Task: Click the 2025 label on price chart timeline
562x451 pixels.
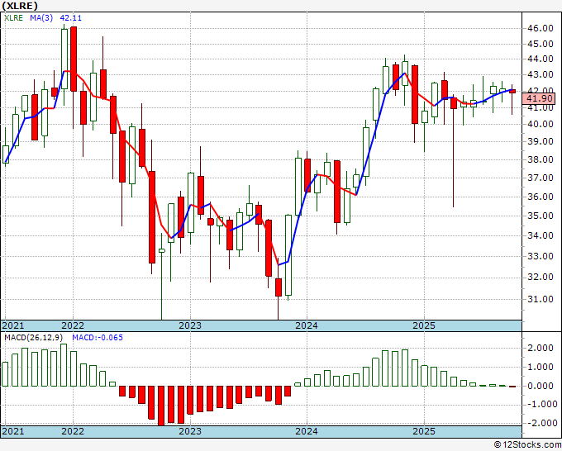Action: click(x=424, y=325)
